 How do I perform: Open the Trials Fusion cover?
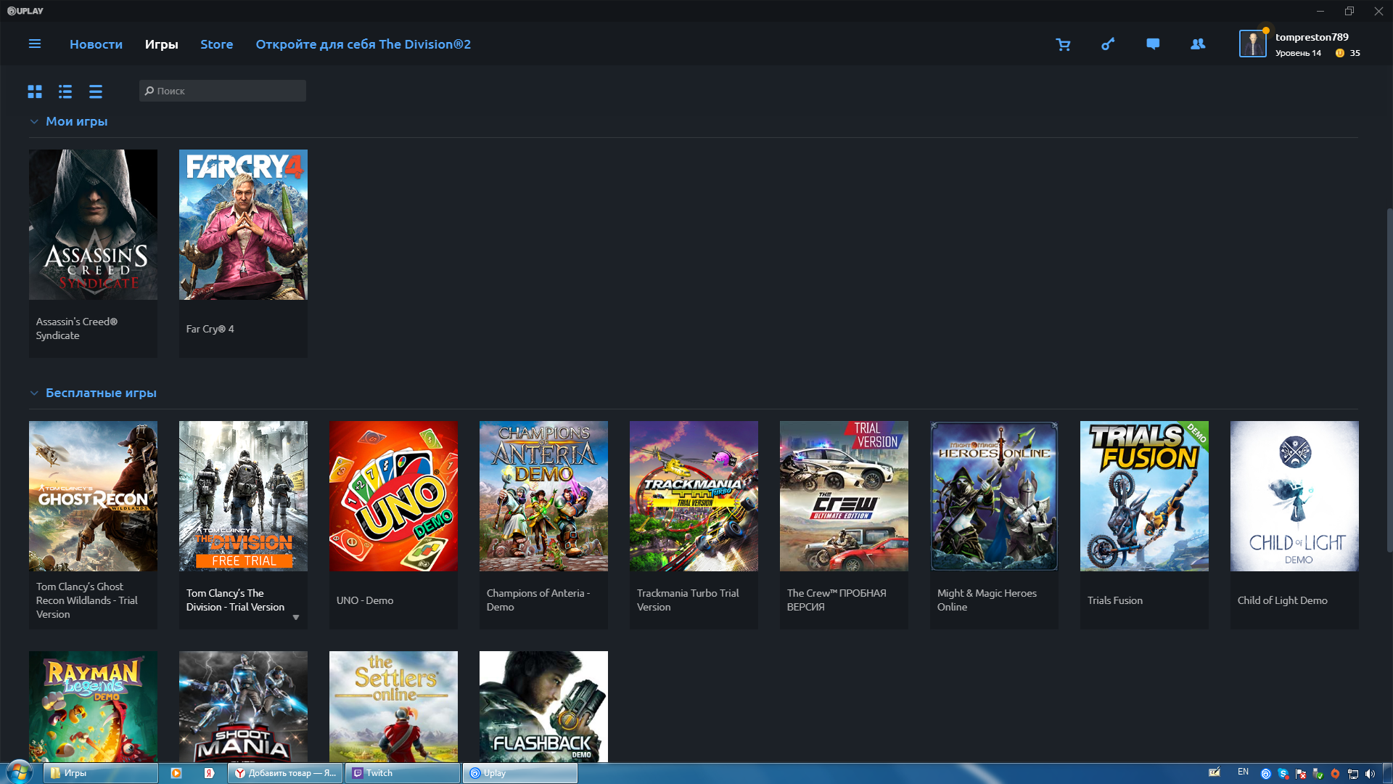pos(1144,496)
